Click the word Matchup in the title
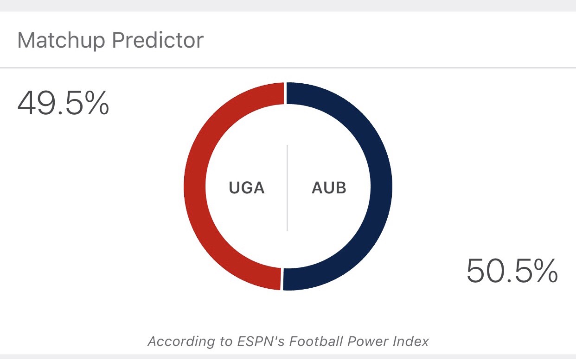 tap(61, 41)
